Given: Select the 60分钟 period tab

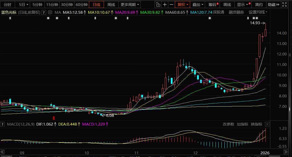Looking at the screenshot, I should 82,4.
